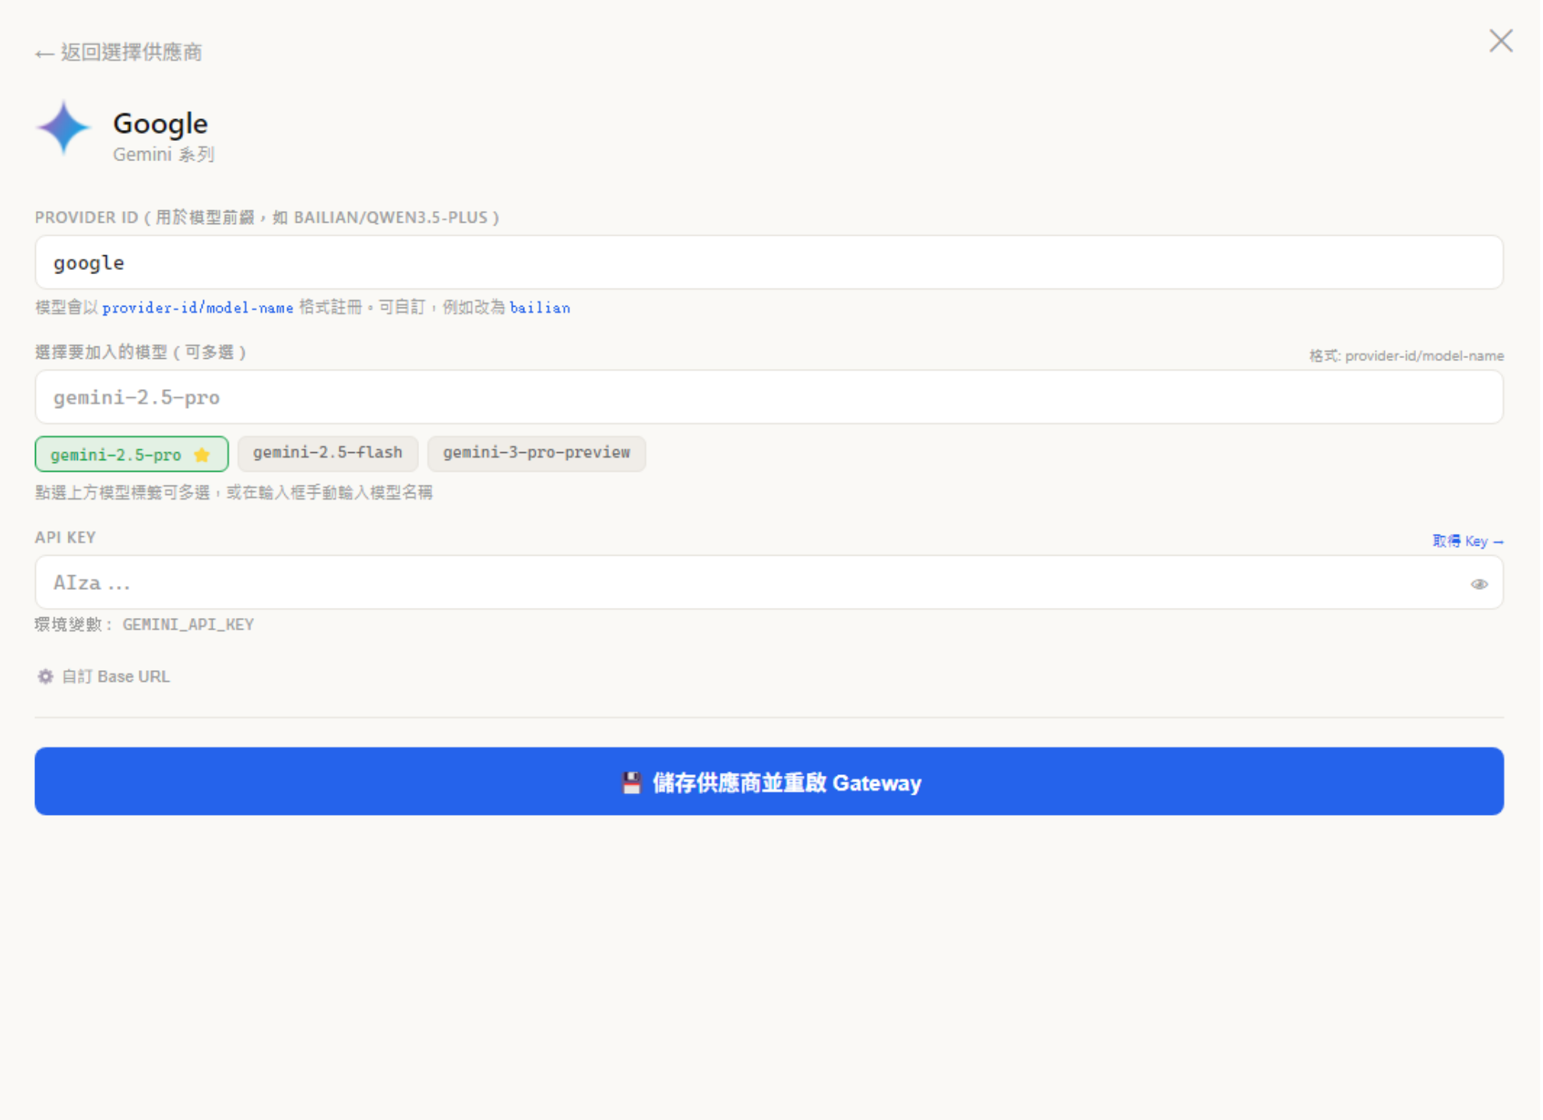Click the star icon on gemini-2.5-pro tag
This screenshot has height=1120, width=1543.
tap(202, 455)
